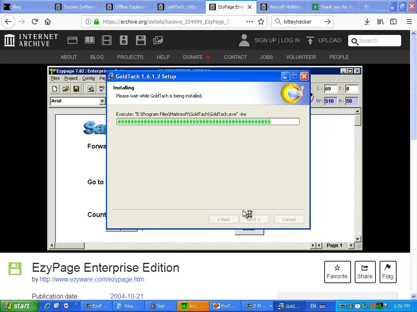Click the spell check ABC icon in Ezypage
417x312 pixels.
click(102, 89)
